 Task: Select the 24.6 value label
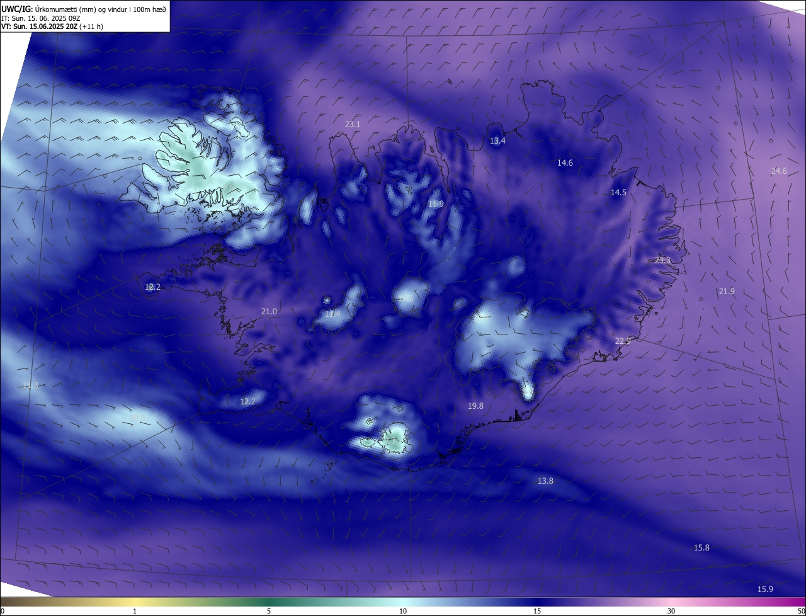click(x=779, y=171)
